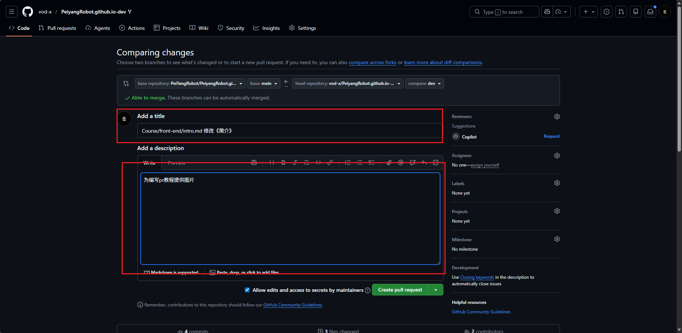Open the Wiki tab

pos(199,28)
